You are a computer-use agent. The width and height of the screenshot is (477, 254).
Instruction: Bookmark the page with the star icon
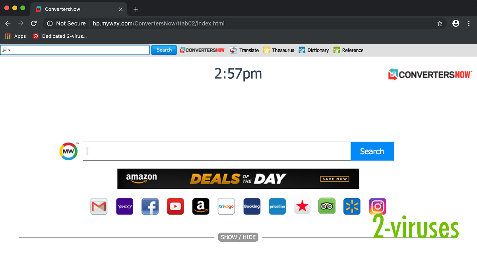point(440,23)
